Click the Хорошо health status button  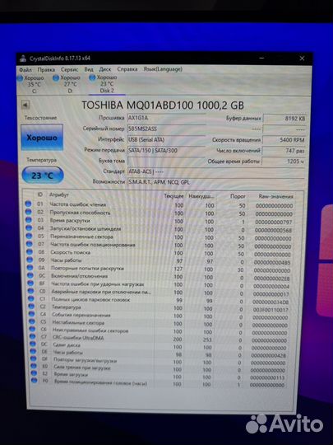point(42,138)
